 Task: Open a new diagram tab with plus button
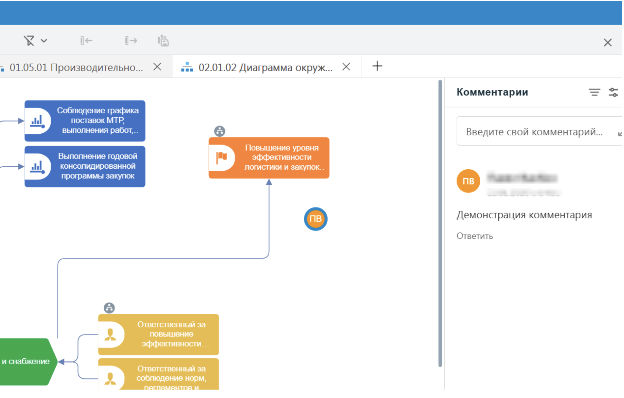click(x=377, y=66)
